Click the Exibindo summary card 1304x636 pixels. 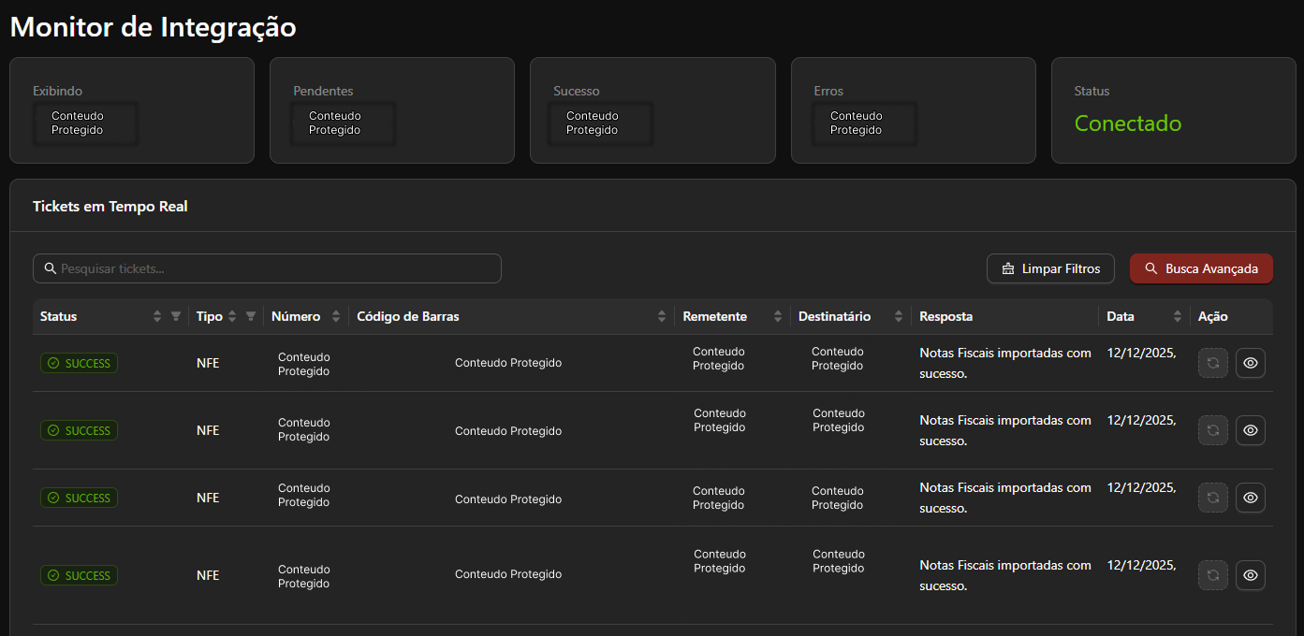coord(132,110)
